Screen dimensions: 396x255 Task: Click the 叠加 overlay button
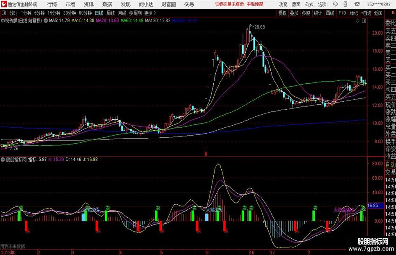tap(294, 13)
